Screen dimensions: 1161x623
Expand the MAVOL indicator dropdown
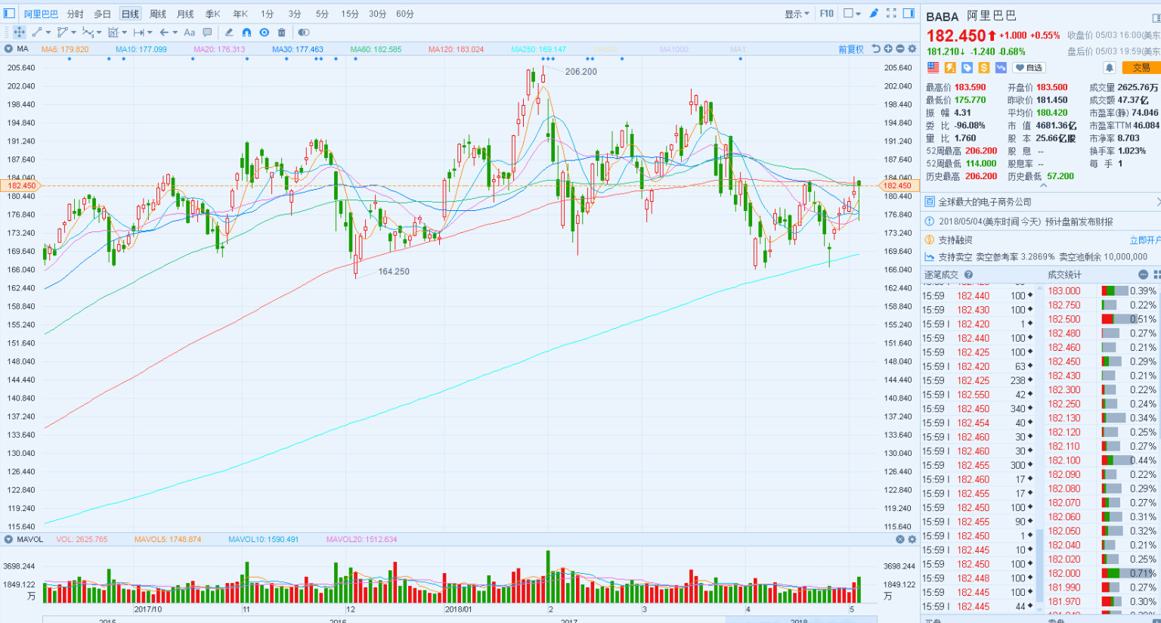(9, 540)
